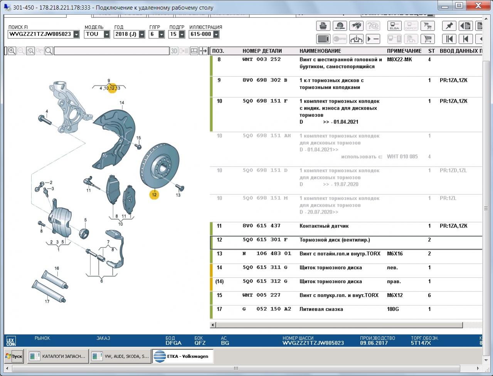Select part 5Q0 698 151 F
Image resolution: width=493 pixels, height=376 pixels.
pyautogui.click(x=265, y=101)
